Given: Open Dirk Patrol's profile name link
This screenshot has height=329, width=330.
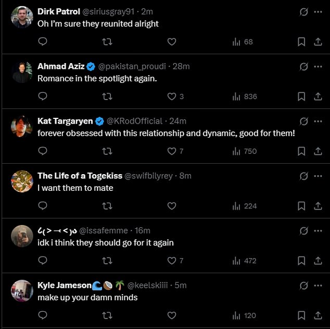Looking at the screenshot, I should click(58, 12).
